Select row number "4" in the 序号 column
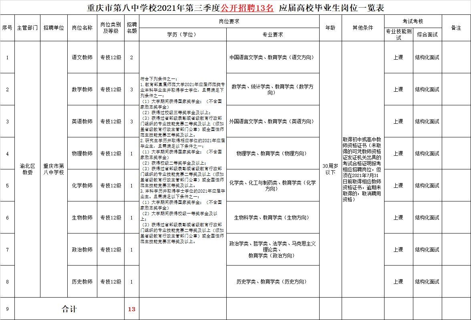Image resolution: width=471 pixels, height=320 pixels. (7, 153)
